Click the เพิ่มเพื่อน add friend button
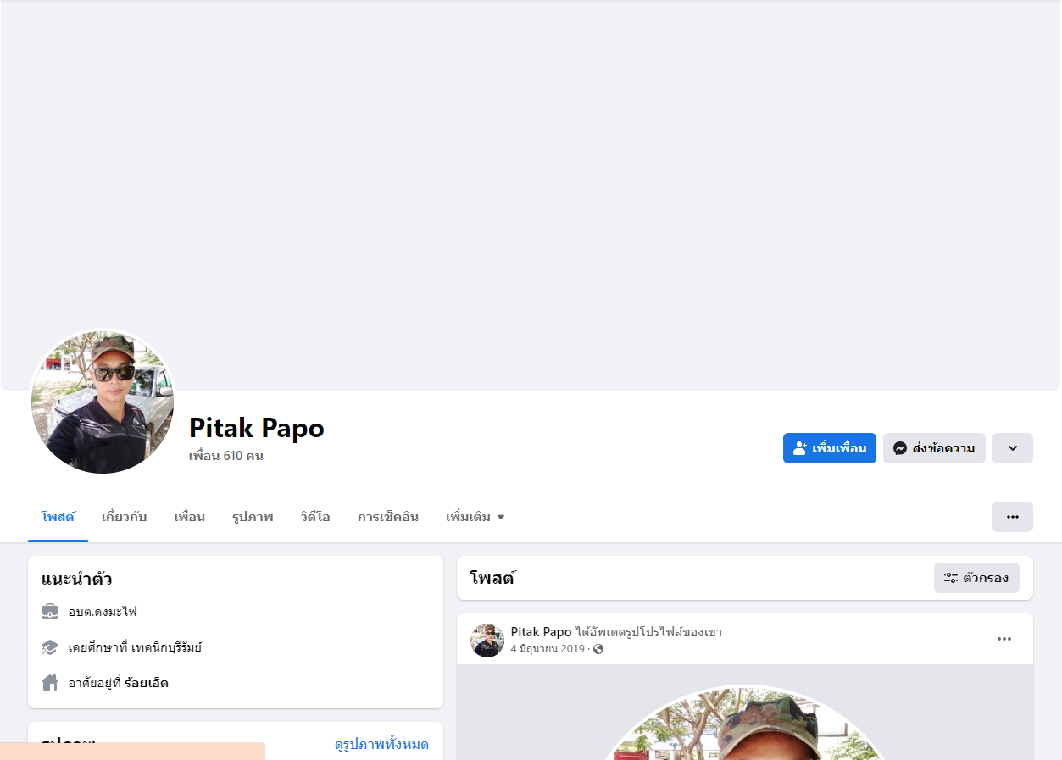 (x=829, y=448)
